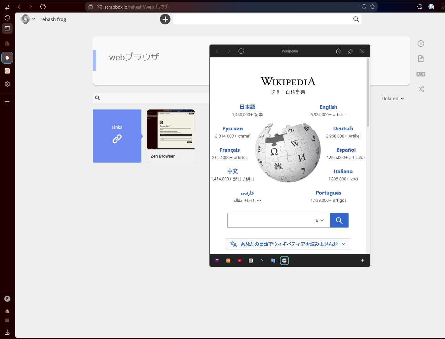Image resolution: width=445 pixels, height=339 pixels.
Task: Open the ChatGPT web panel icon
Action: pyautogui.click(x=251, y=261)
